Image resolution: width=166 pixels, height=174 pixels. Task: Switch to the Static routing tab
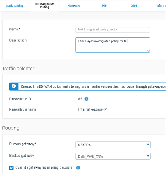[14, 6]
